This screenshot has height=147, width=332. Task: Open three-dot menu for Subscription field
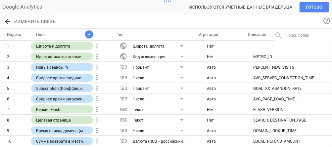(x=97, y=88)
